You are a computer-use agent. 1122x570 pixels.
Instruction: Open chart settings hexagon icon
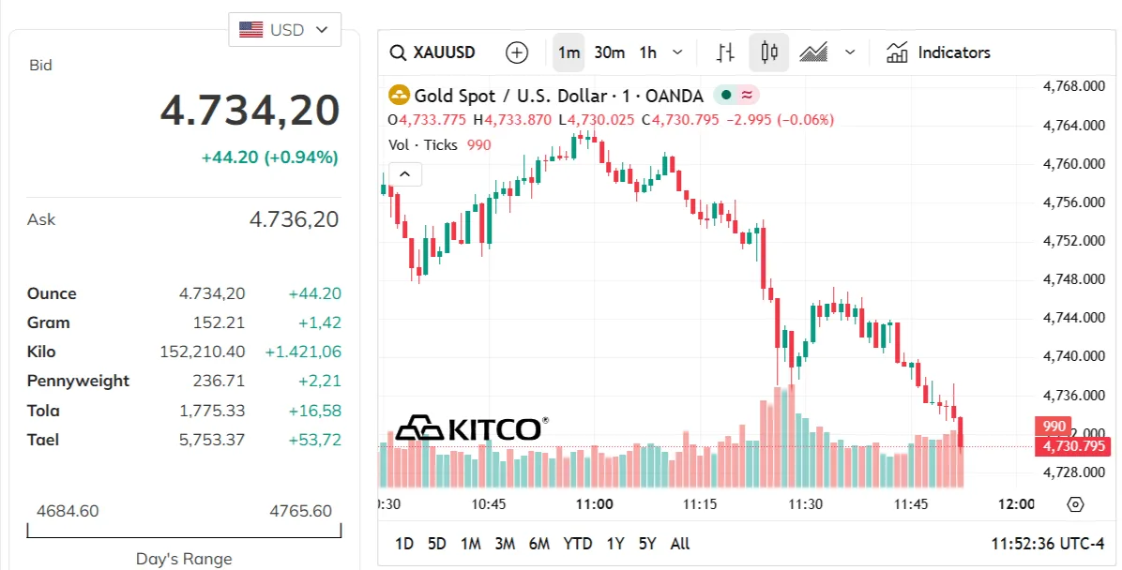click(x=1075, y=504)
